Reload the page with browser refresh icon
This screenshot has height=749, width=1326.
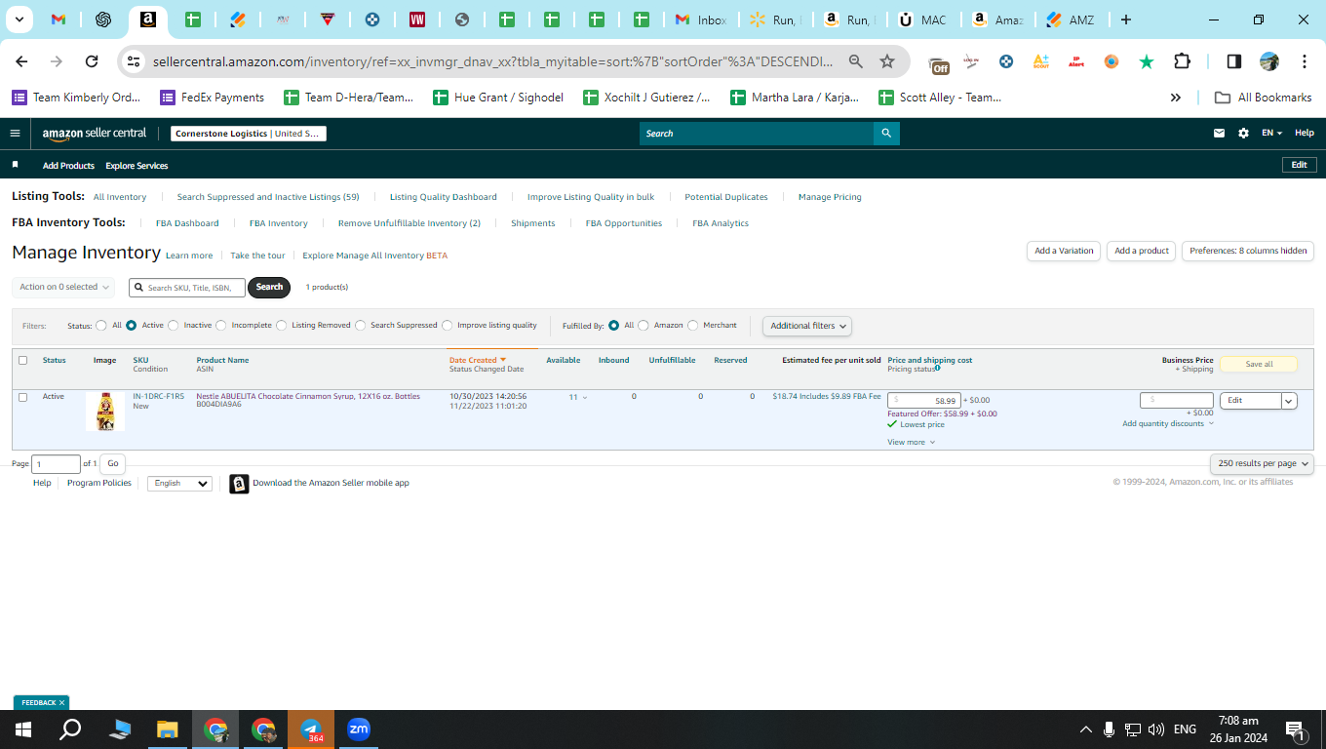[92, 61]
